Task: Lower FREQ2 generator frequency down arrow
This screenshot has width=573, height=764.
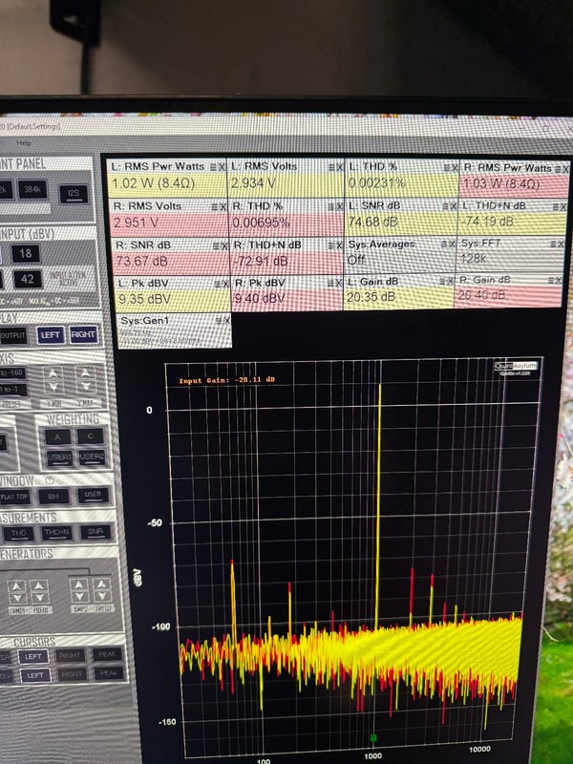Action: pos(102,596)
